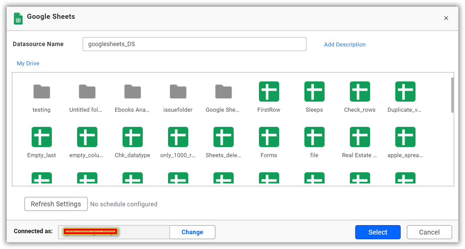Image resolution: width=465 pixels, height=249 pixels.
Task: Close the Google Sheets dialog
Action: click(x=446, y=18)
